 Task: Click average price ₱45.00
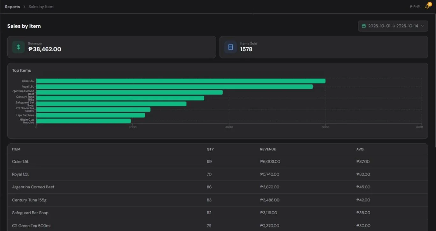coord(363,187)
